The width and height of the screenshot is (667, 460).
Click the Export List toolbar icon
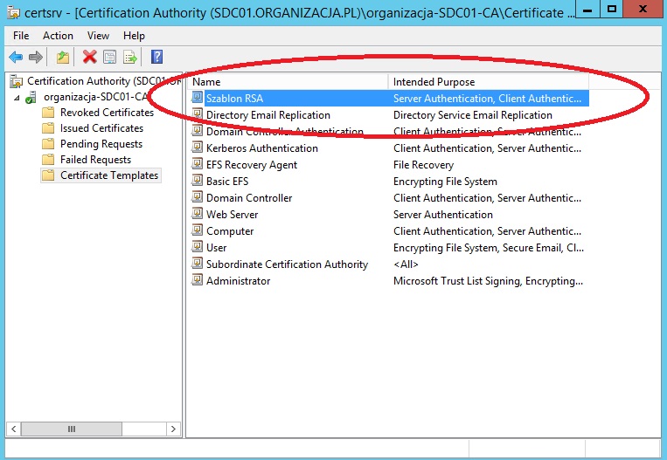pos(129,57)
